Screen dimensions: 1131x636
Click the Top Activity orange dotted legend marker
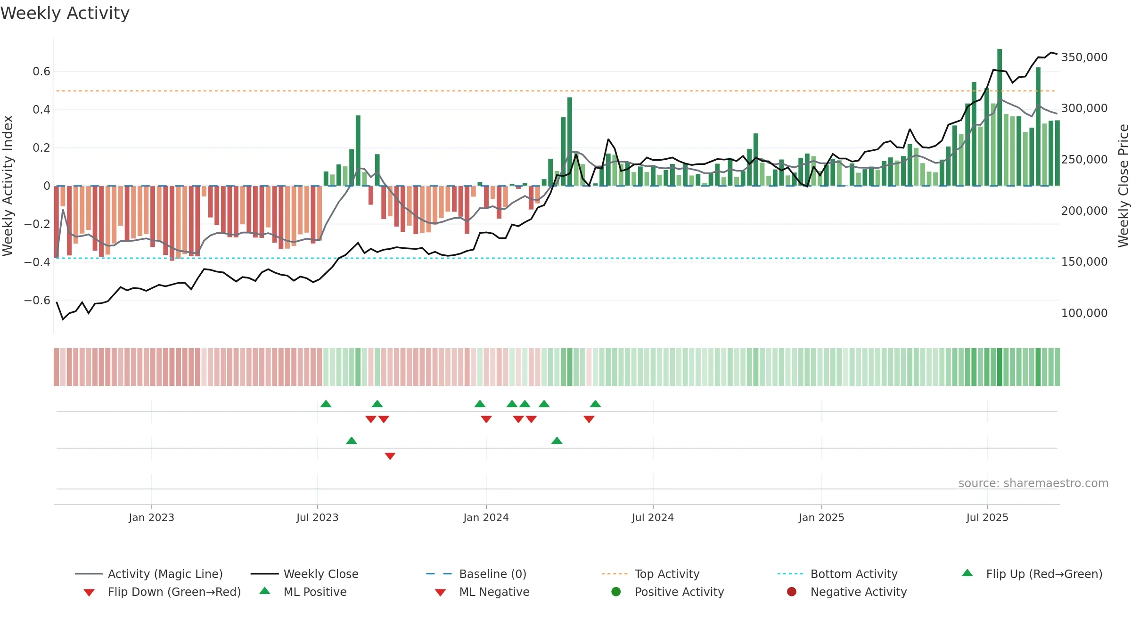pos(615,574)
